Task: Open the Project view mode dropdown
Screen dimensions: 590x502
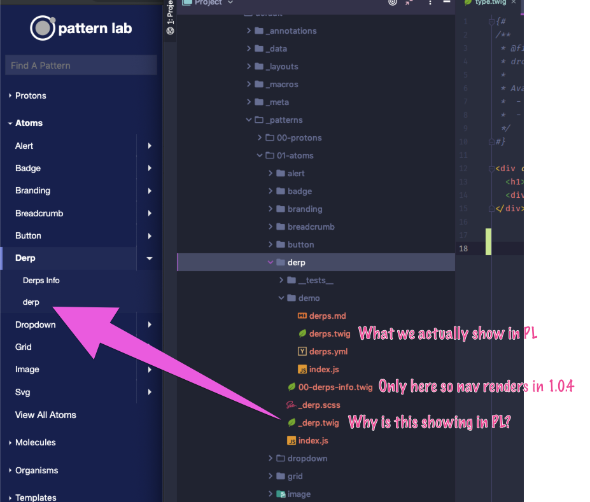Action: 230,3
